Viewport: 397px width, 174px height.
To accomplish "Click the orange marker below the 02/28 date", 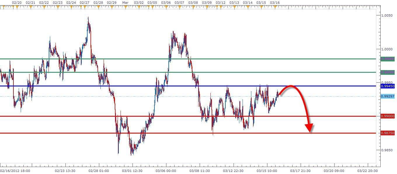I will [98, 7].
